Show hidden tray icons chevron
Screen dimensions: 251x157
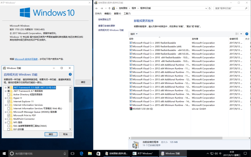point(208,154)
